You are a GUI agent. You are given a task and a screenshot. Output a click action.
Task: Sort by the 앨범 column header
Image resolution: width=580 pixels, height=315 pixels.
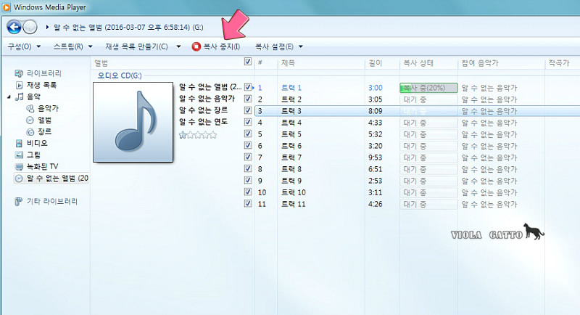pos(101,63)
